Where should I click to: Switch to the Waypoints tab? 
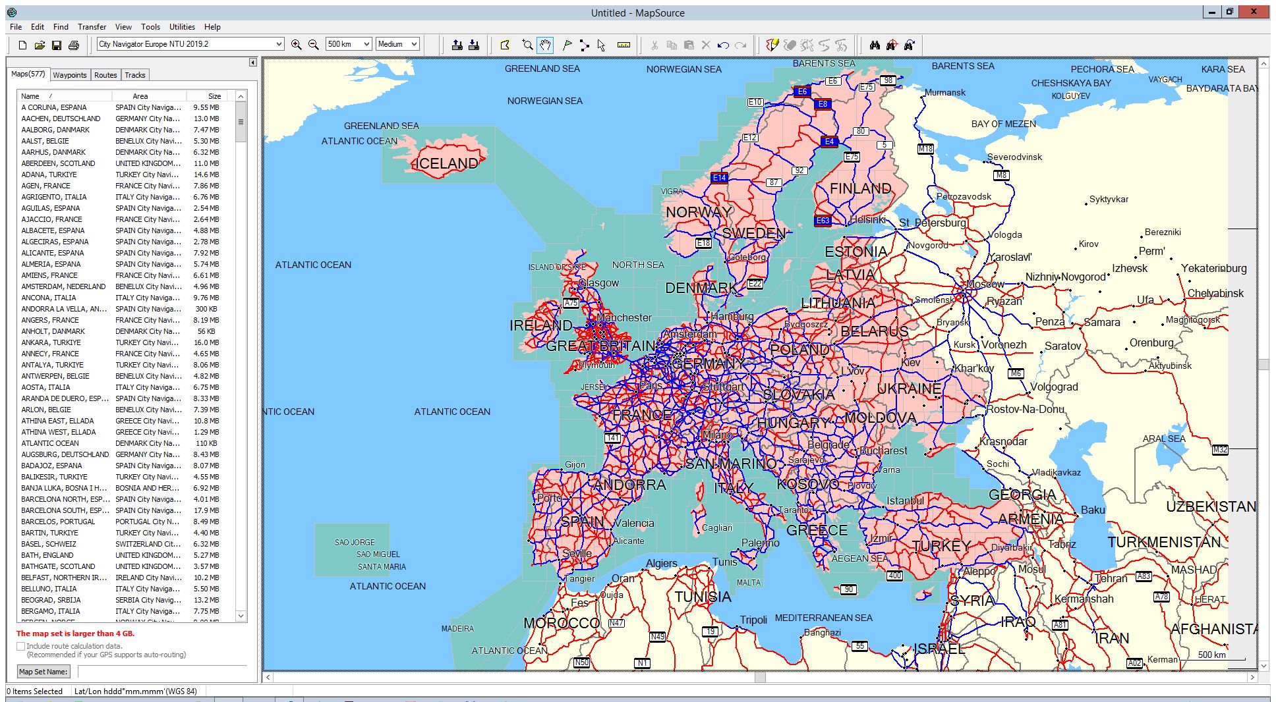pyautogui.click(x=70, y=75)
